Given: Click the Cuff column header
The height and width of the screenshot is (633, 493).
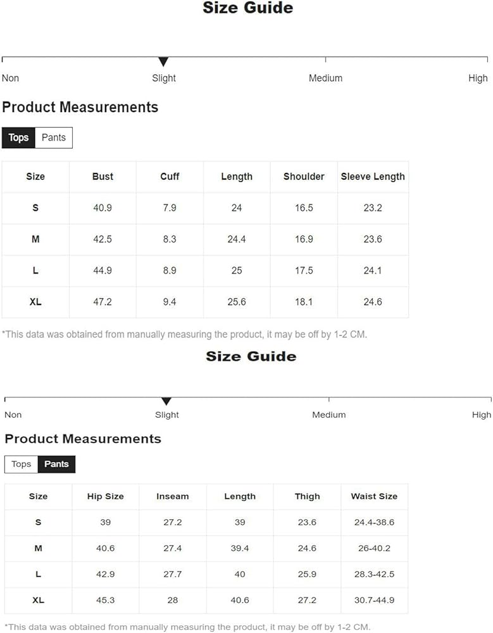Looking at the screenshot, I should (x=170, y=177).
